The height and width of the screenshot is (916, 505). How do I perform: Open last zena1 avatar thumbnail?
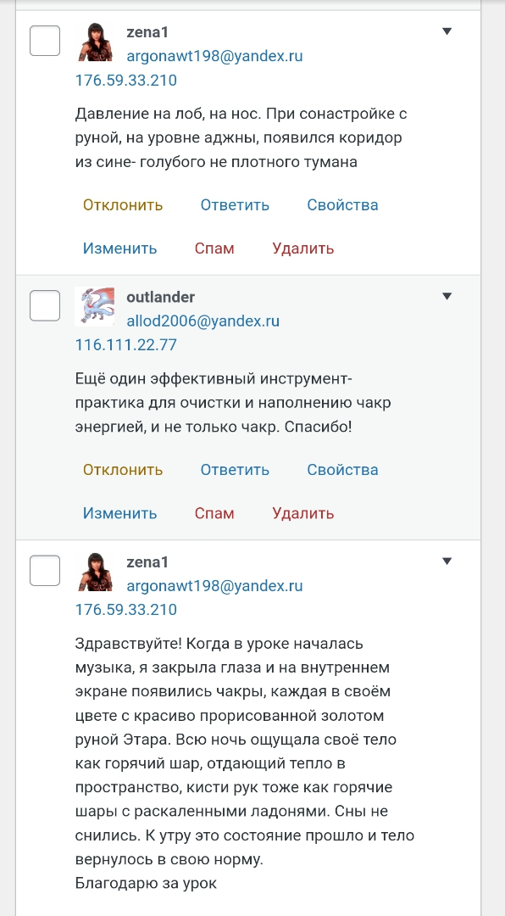tap(95, 571)
